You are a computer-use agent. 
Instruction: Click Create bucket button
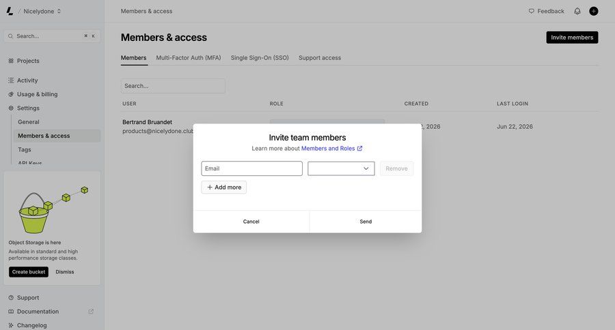(x=29, y=271)
